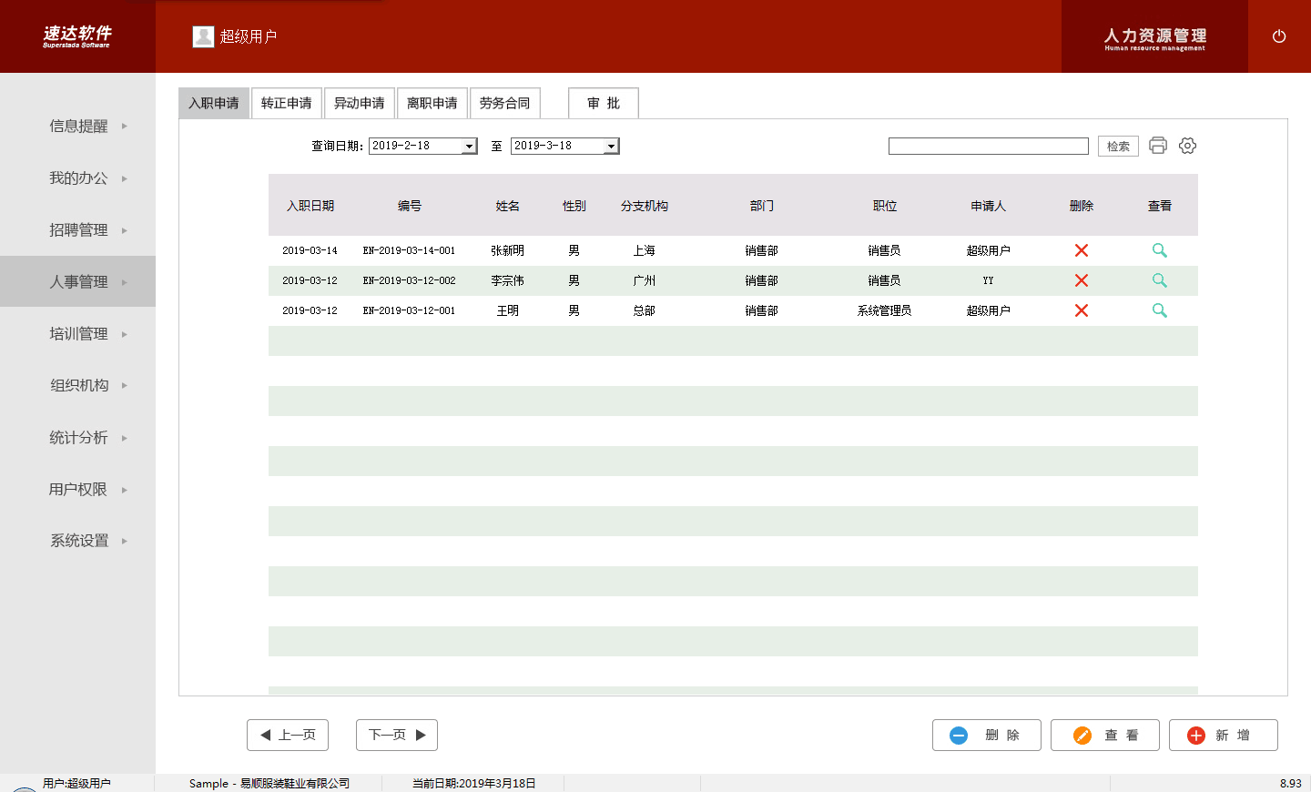Click the printer icon next to search

[x=1157, y=146]
